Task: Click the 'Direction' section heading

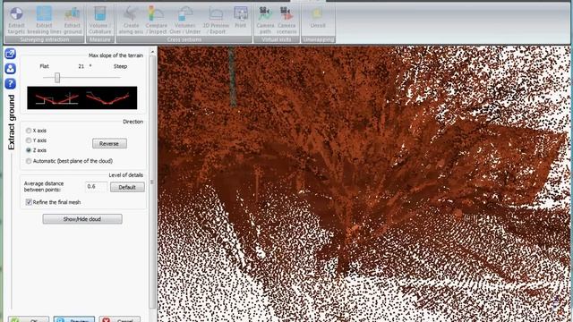Action: coord(133,122)
